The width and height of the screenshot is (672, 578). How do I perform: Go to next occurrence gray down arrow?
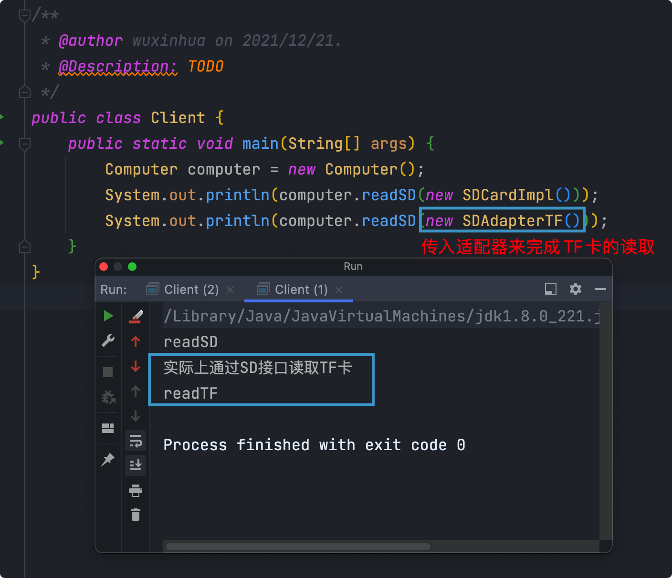[136, 416]
